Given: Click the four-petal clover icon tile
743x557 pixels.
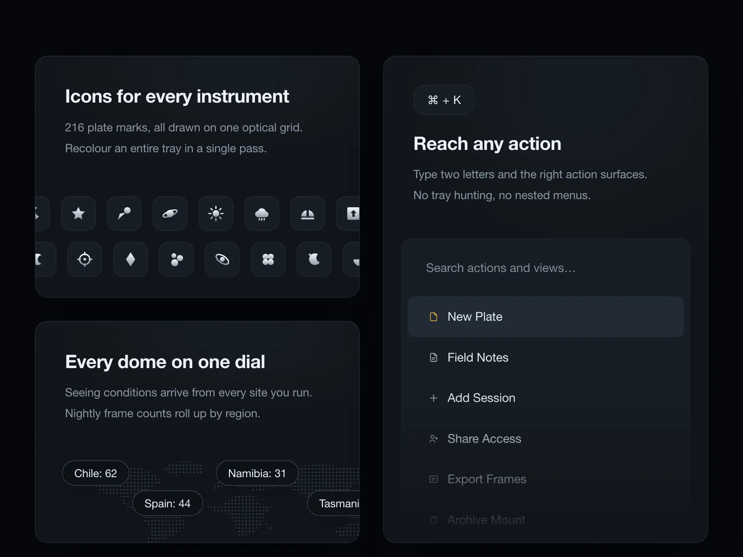Looking at the screenshot, I should pyautogui.click(x=268, y=259).
